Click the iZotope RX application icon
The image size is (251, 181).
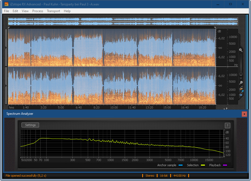[6, 4]
